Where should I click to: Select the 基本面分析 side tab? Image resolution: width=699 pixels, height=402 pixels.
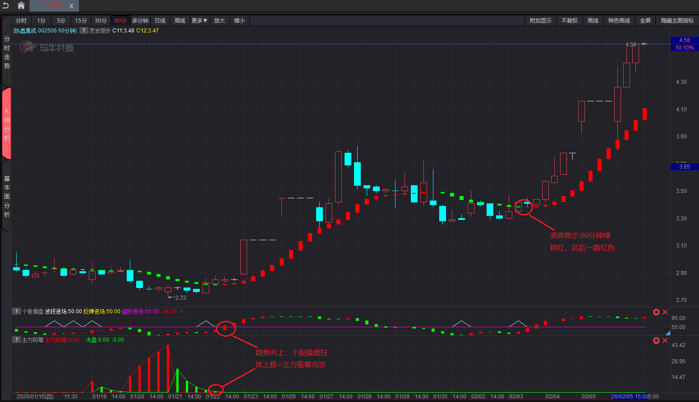7,196
